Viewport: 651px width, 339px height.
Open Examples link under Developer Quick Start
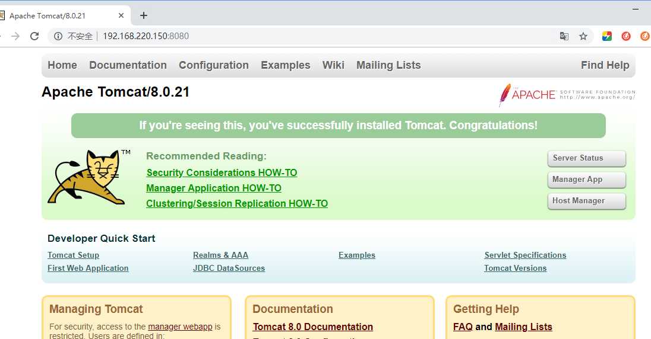(x=356, y=255)
